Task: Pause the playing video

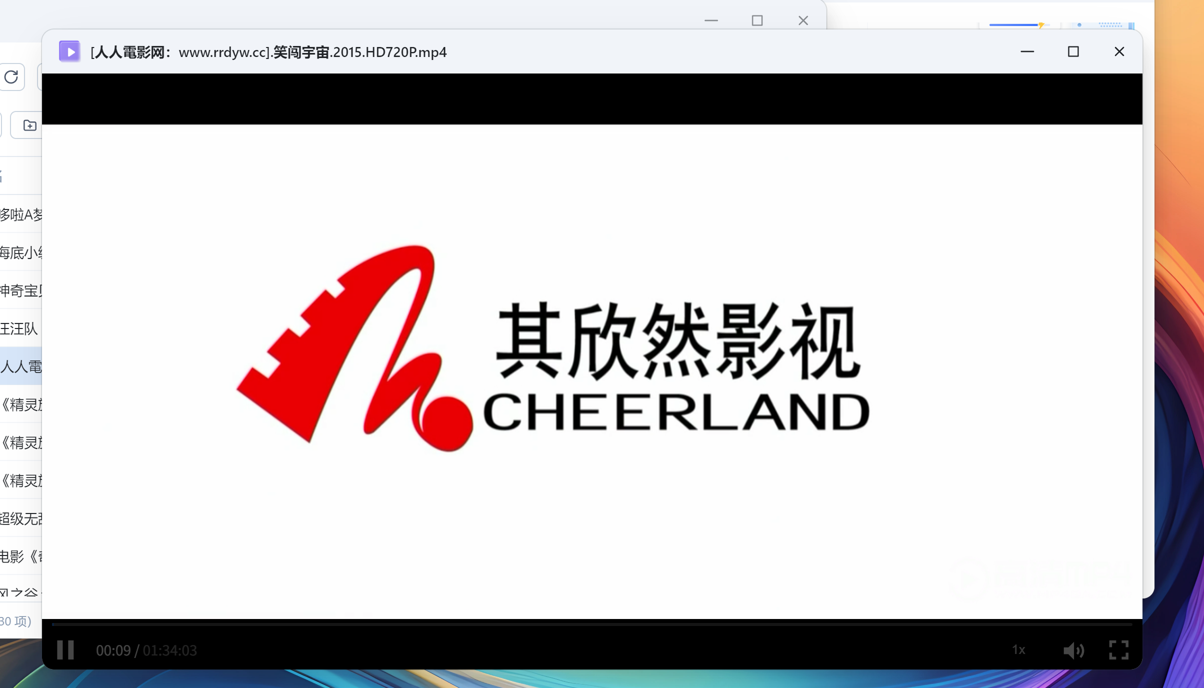Action: 65,650
